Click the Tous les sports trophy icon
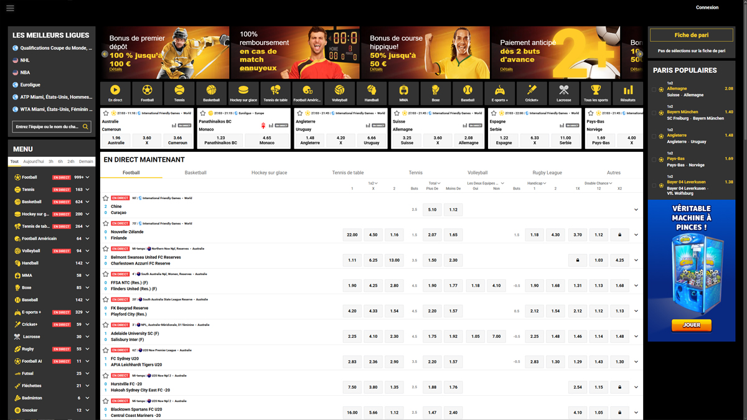747x420 pixels. coord(596,90)
